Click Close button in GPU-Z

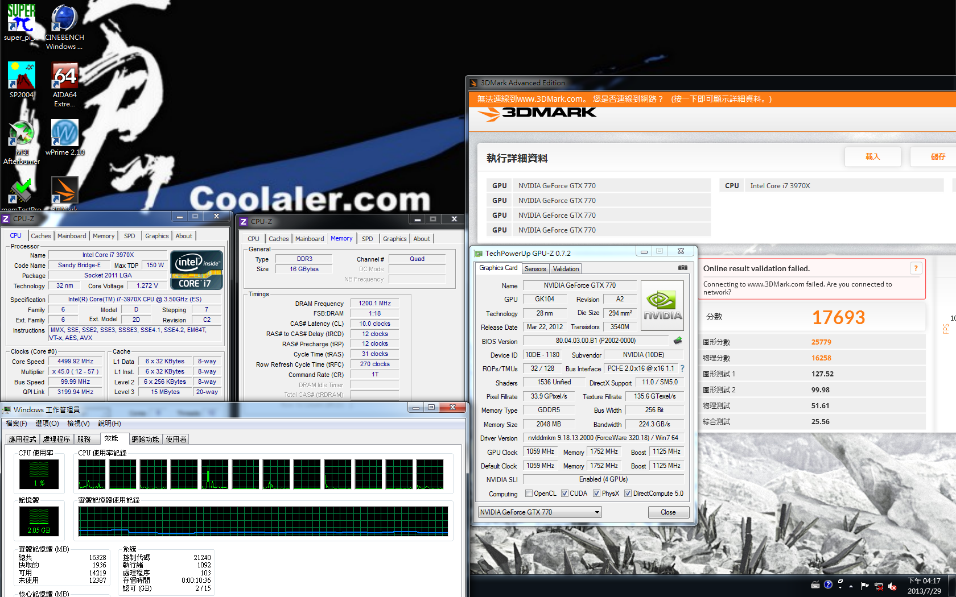point(668,512)
